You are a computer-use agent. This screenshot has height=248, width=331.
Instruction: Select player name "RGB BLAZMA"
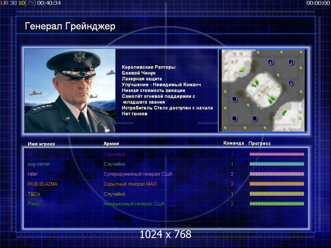point(43,184)
